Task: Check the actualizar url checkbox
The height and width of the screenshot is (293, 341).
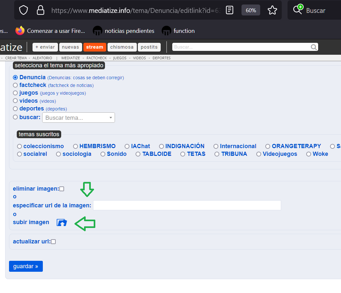Action: pyautogui.click(x=53, y=242)
